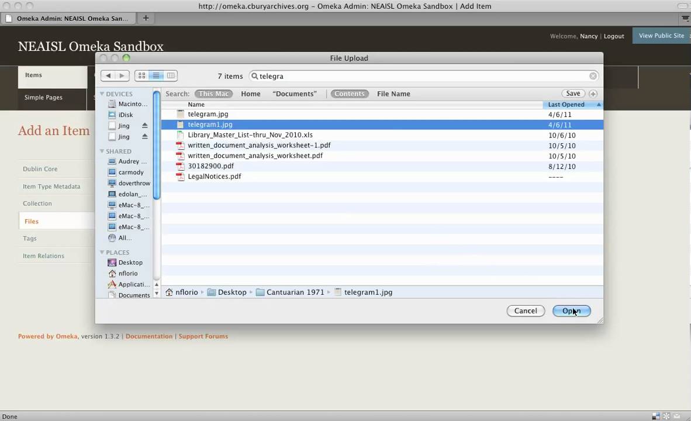The height and width of the screenshot is (421, 691).
Task: Open the doverthrow shared computer
Action: pyautogui.click(x=129, y=184)
